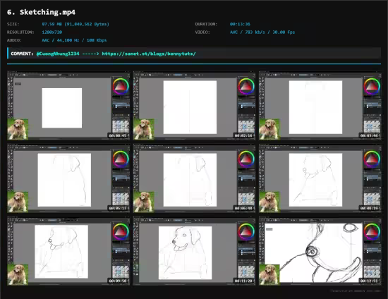
Task: Open the frame thumbnail stamped 00:00:45
Action: pos(68,106)
